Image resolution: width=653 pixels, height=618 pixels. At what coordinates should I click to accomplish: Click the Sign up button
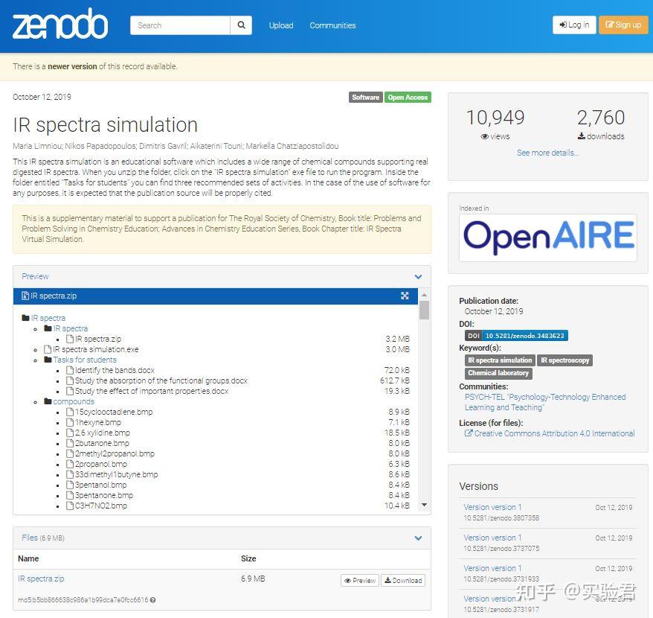623,25
